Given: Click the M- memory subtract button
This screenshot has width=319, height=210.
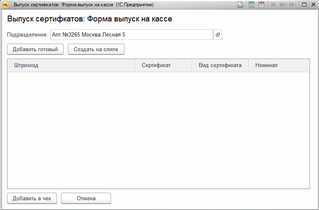Looking at the screenshot, I should click(293, 4).
